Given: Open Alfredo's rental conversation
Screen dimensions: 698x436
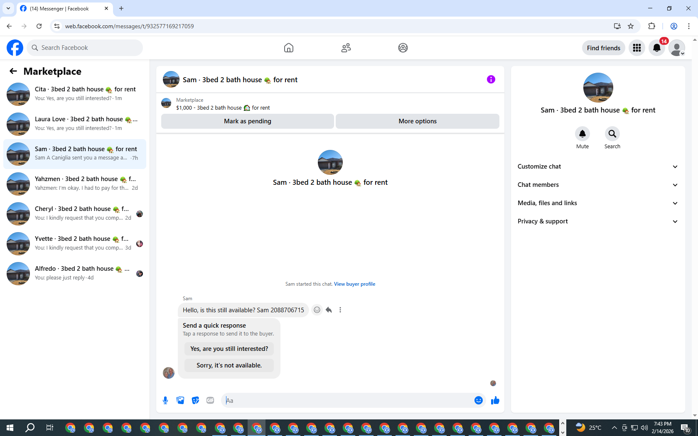Looking at the screenshot, I should tap(75, 273).
